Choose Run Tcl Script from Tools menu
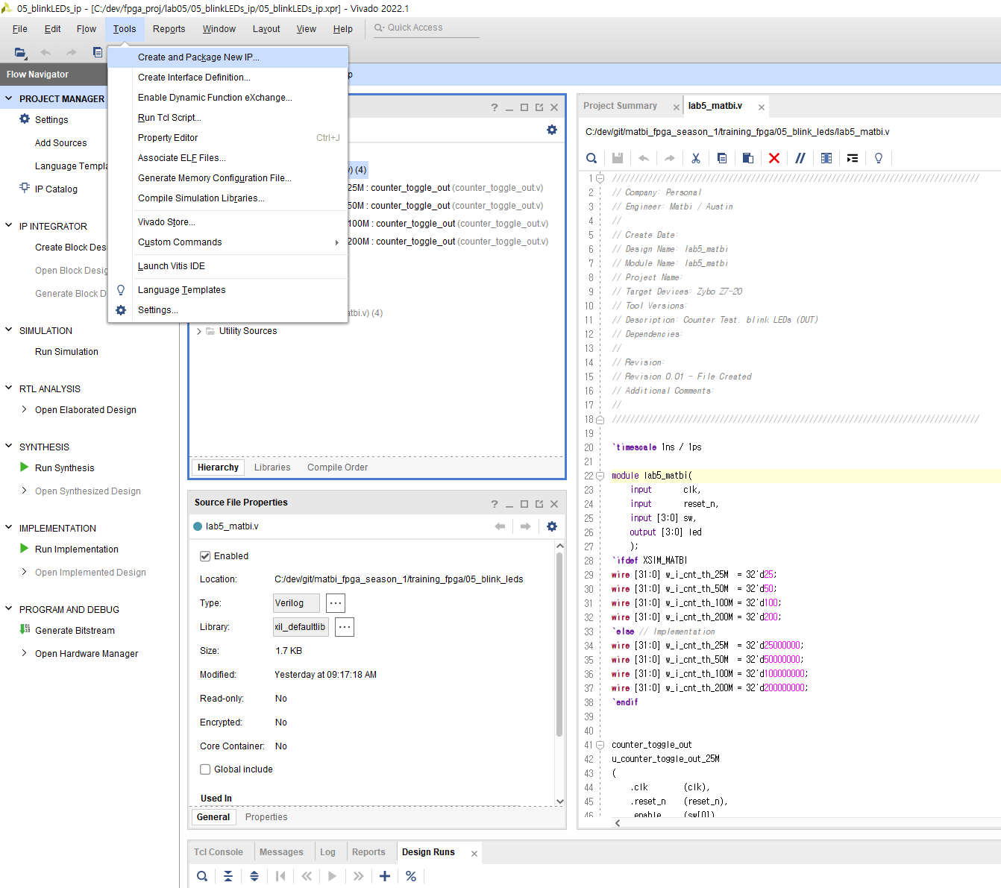This screenshot has height=888, width=1001. [x=228, y=118]
